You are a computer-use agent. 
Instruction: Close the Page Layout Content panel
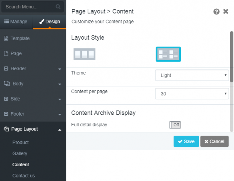(x=226, y=11)
